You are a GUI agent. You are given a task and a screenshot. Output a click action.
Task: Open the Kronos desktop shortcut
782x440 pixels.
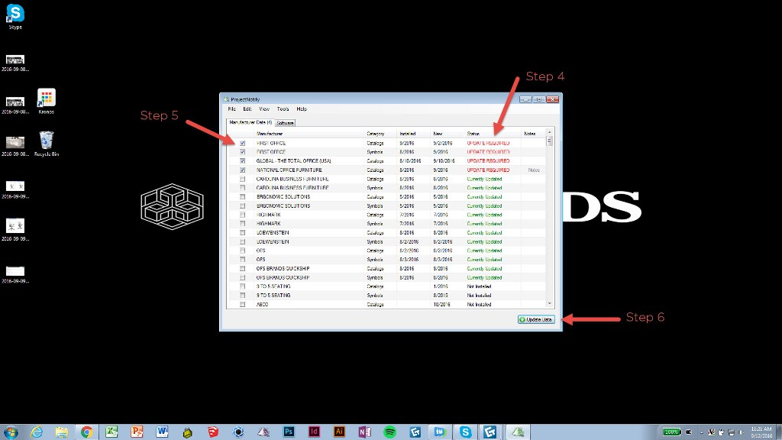coord(47,102)
